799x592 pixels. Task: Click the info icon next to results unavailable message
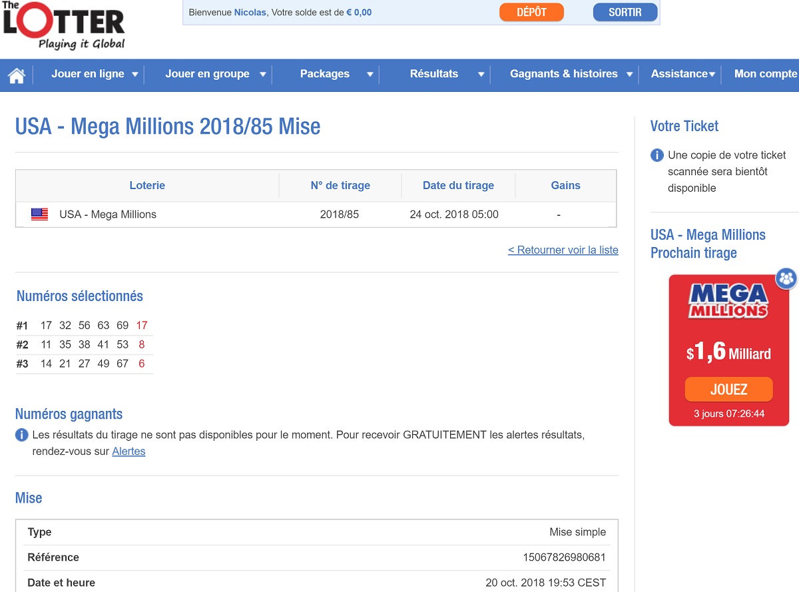pyautogui.click(x=22, y=435)
